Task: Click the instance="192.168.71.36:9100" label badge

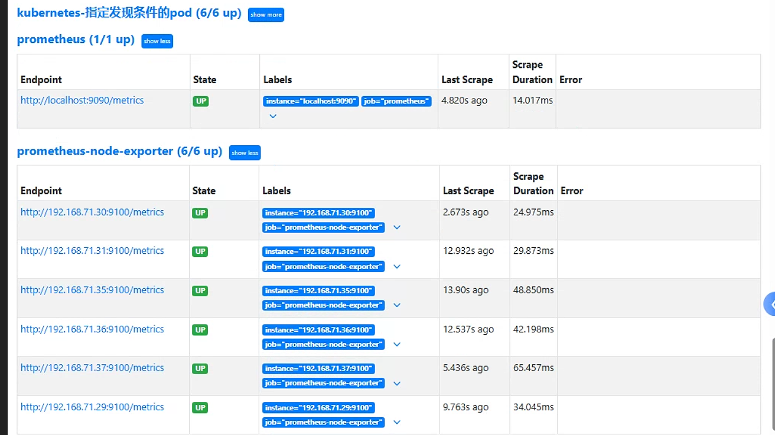Action: (x=319, y=330)
